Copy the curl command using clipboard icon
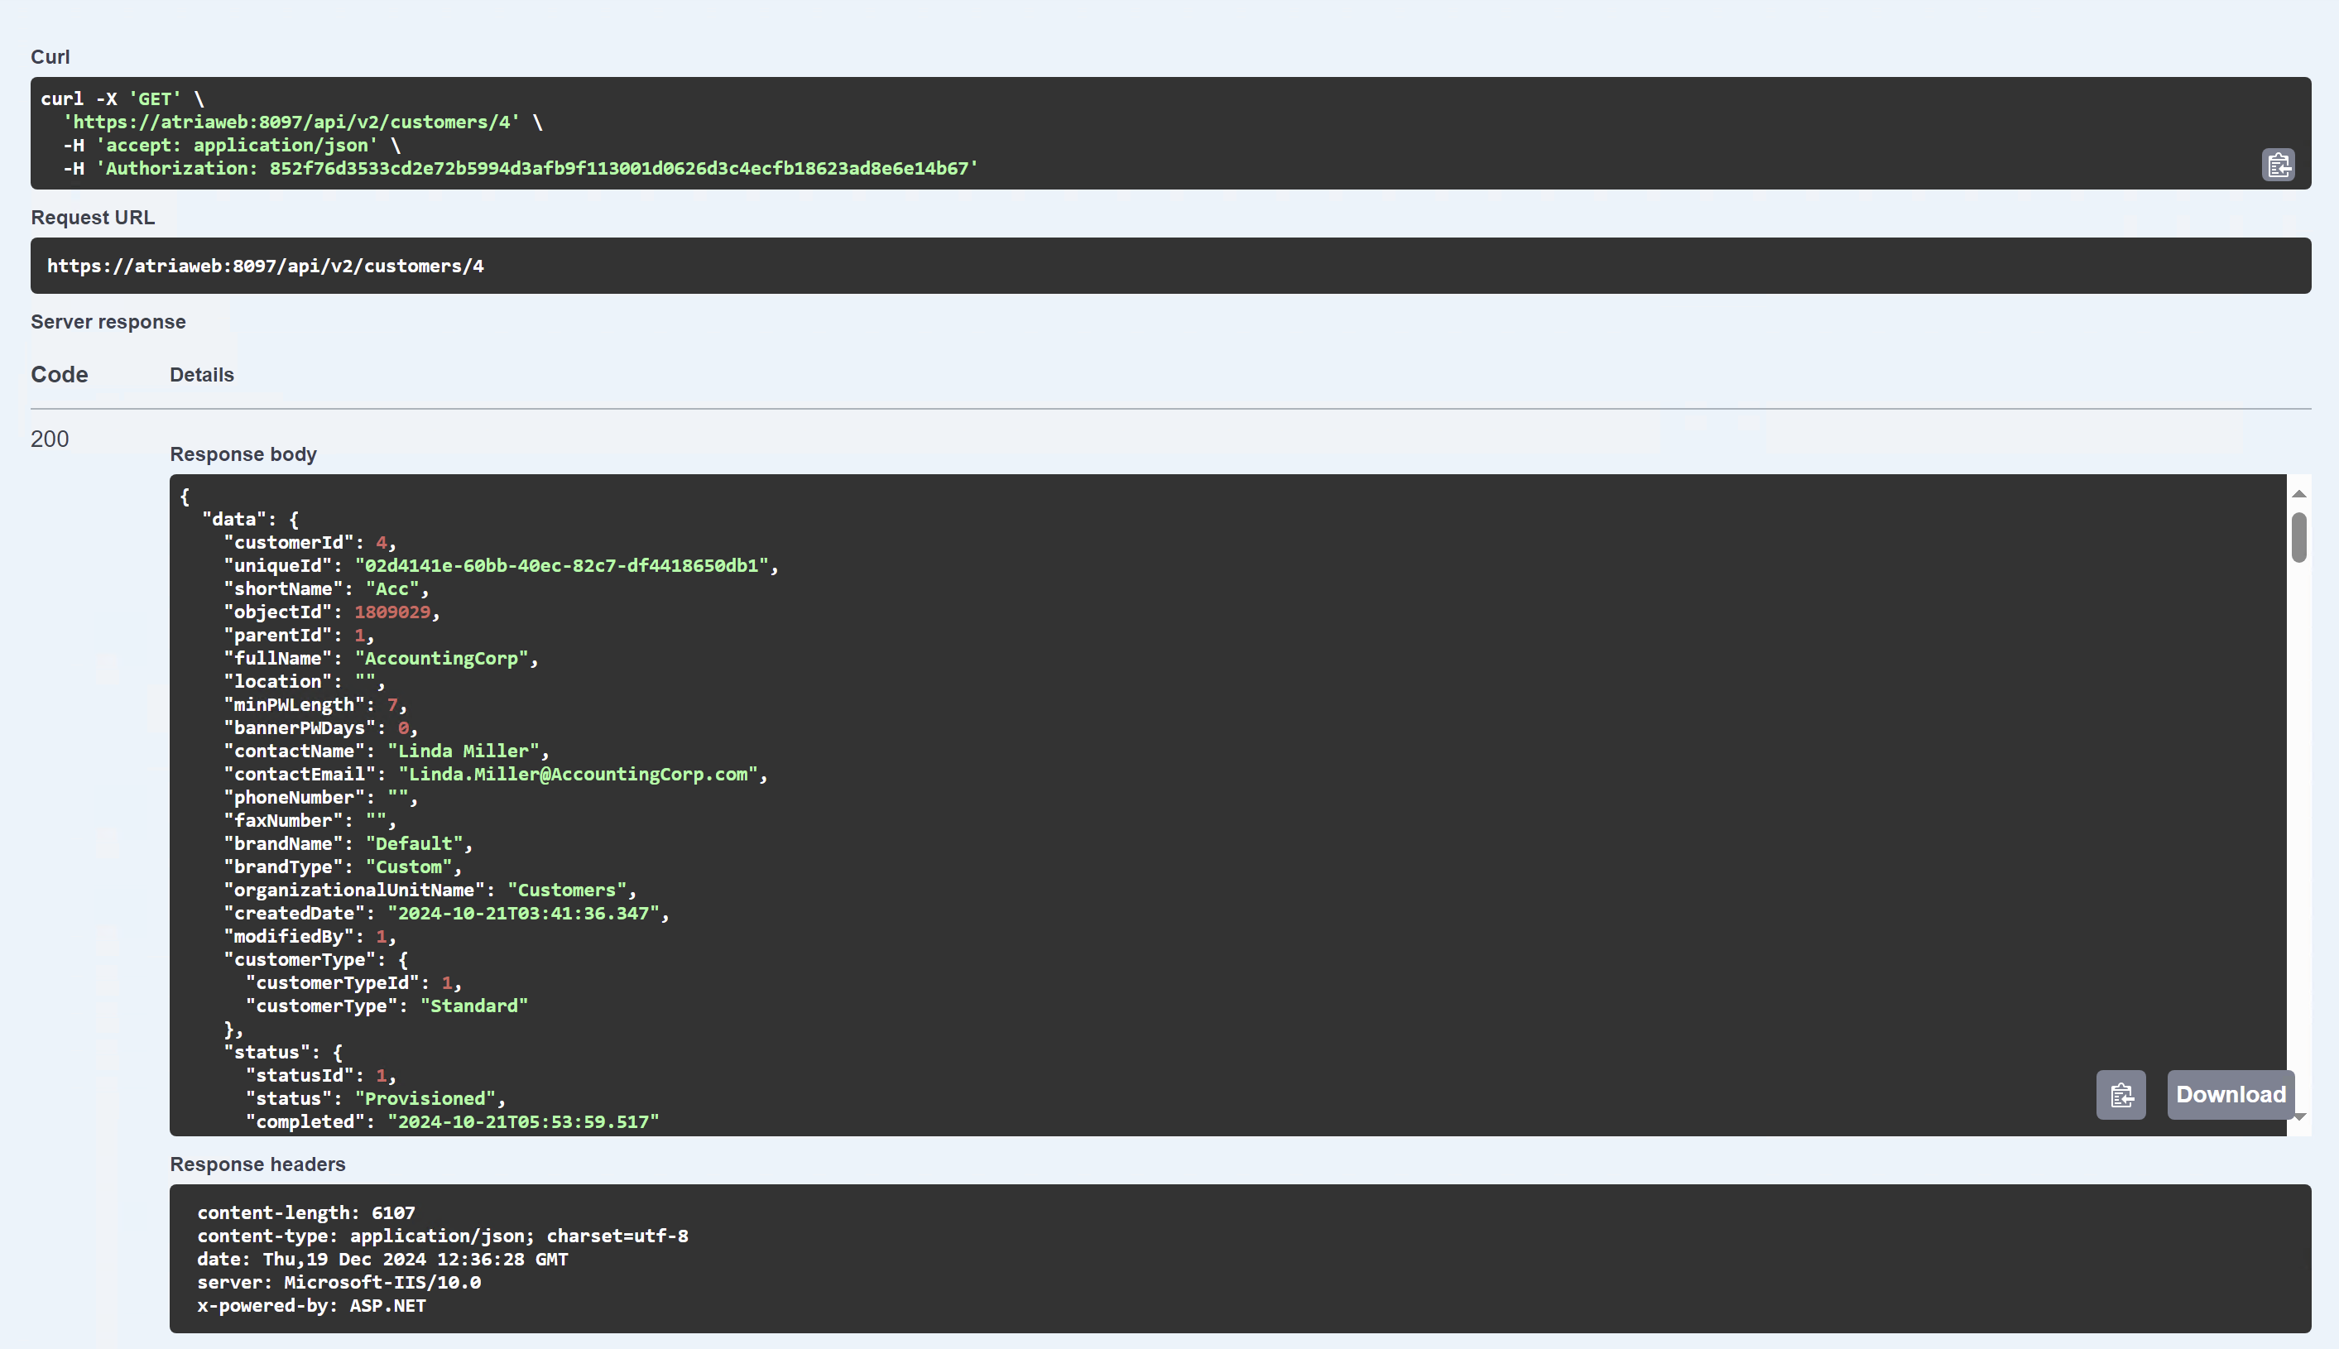The width and height of the screenshot is (2339, 1349). tap(2279, 164)
